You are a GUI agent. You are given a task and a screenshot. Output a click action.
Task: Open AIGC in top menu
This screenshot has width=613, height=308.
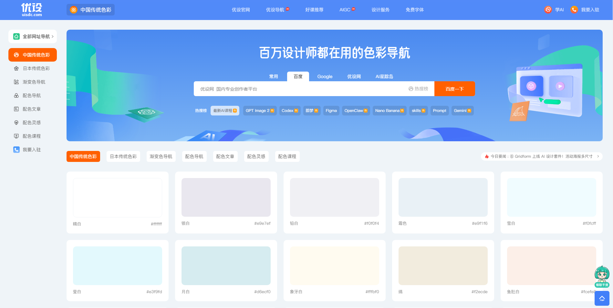tap(345, 10)
